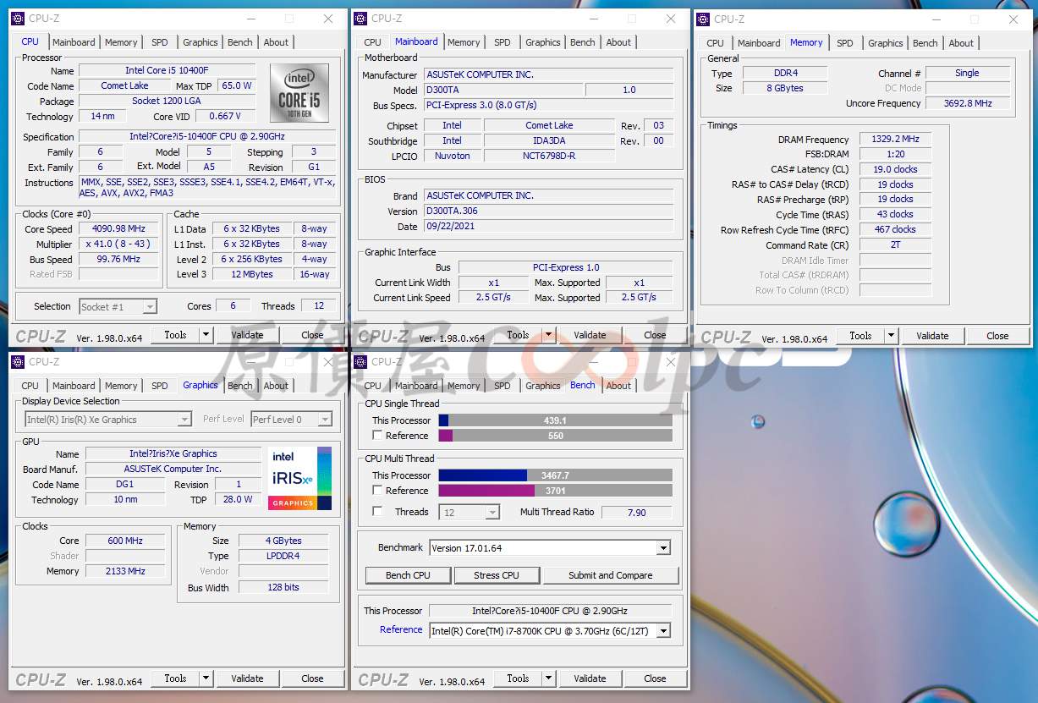Click the CAS# Latency value 19.0 clocks

895,169
